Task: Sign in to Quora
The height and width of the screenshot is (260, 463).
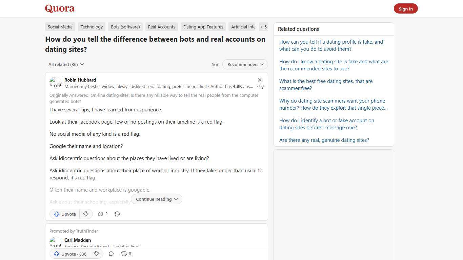Action: [406, 8]
